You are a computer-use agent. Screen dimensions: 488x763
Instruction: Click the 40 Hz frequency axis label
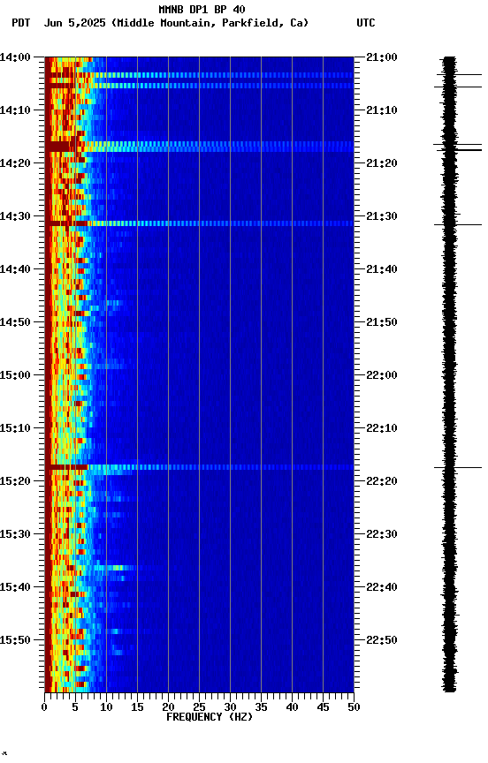(292, 708)
